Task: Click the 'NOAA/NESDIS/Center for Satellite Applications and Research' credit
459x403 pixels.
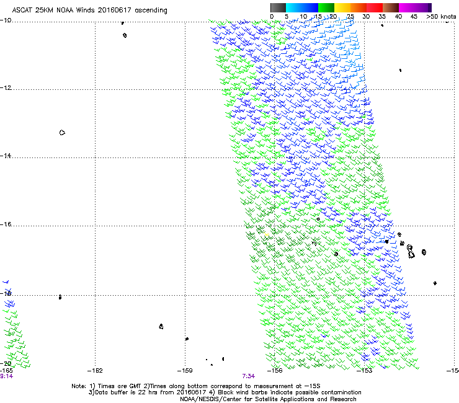Action: [268, 399]
